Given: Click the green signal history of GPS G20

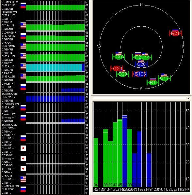Looking at the screenshot, I should tap(55, 78).
